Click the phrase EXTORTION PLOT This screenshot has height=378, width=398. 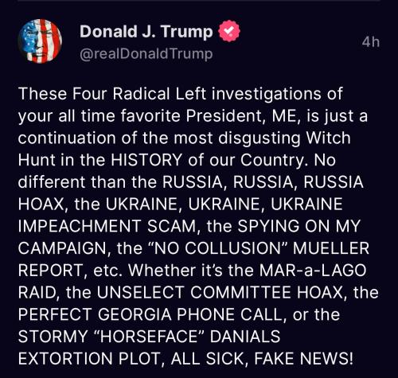coord(88,358)
